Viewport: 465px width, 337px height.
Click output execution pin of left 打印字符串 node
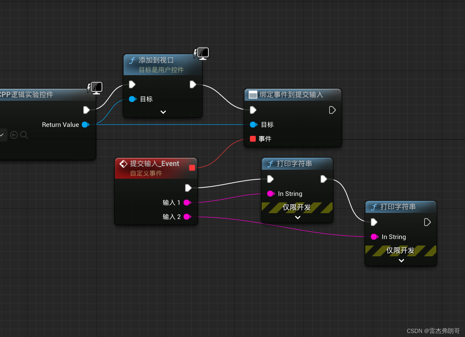point(324,179)
